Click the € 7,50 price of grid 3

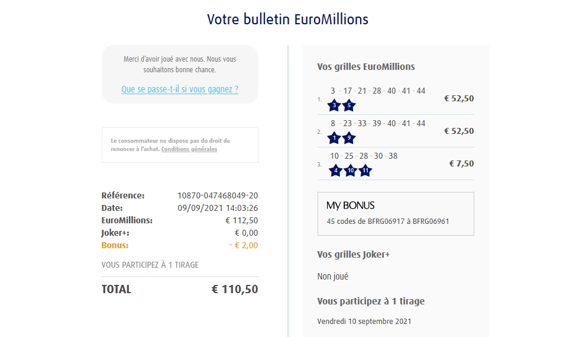(x=461, y=163)
